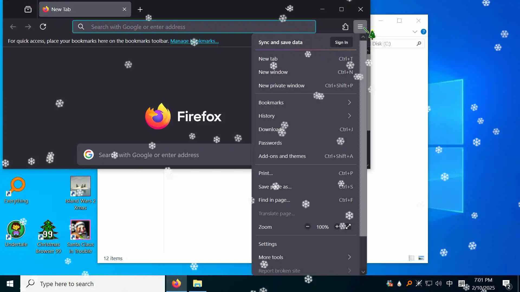Click the Sign In button

(341, 42)
